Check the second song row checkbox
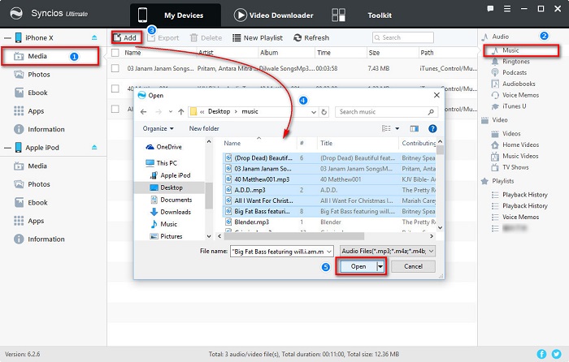 click(x=115, y=88)
